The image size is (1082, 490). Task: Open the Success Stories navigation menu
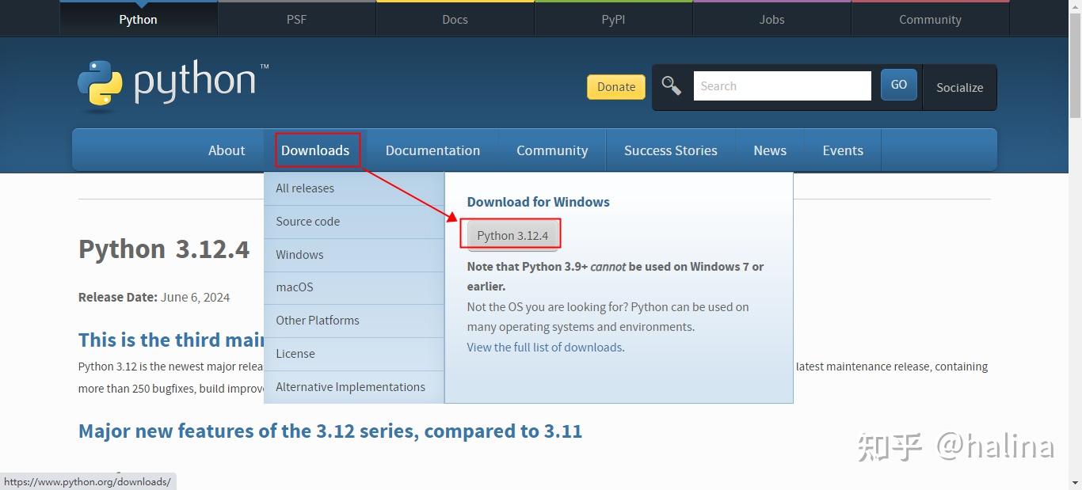click(x=671, y=150)
